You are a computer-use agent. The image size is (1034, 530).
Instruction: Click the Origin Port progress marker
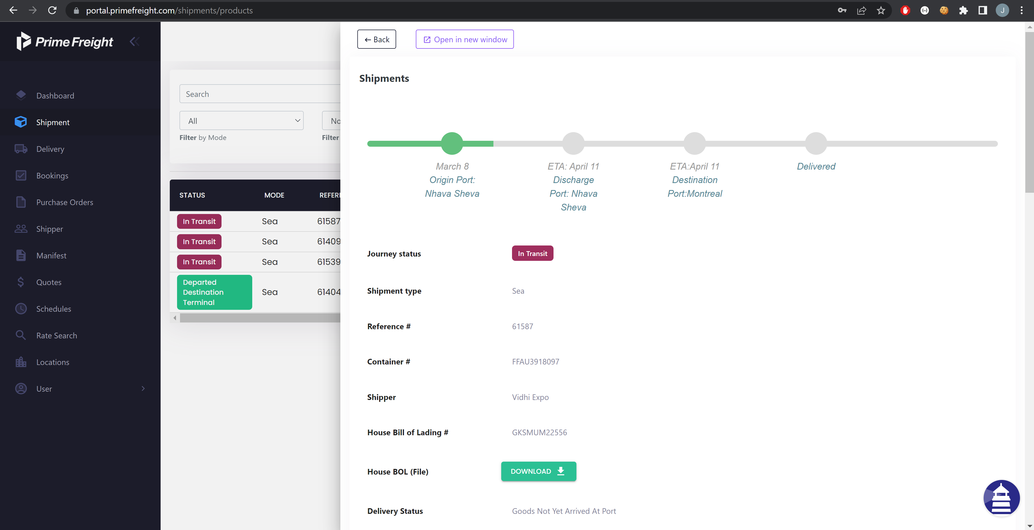pos(452,143)
